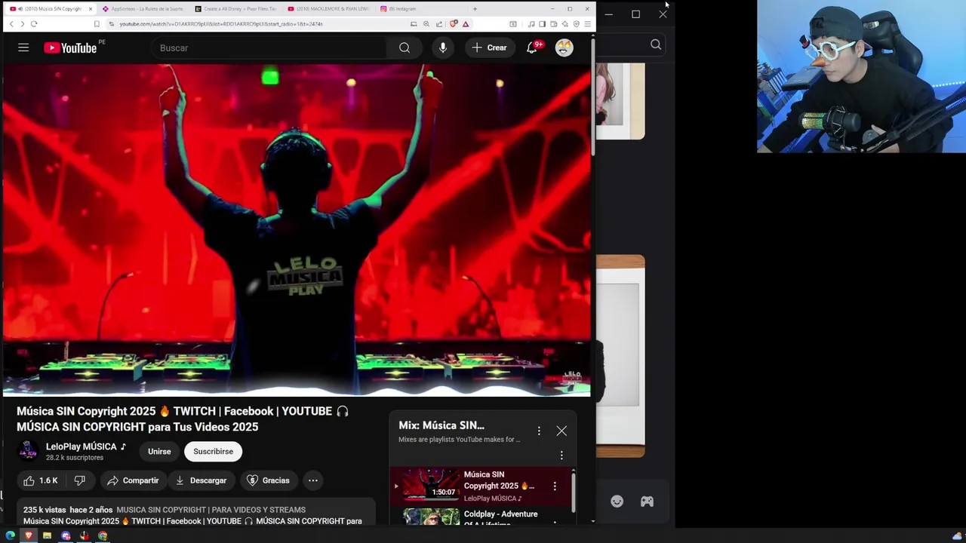This screenshot has width=966, height=543.
Task: Open File Explorer from the taskbar
Action: (x=47, y=536)
